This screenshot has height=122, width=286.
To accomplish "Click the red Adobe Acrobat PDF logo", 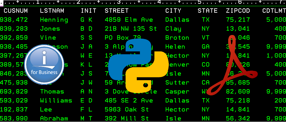I will point(232,65).
